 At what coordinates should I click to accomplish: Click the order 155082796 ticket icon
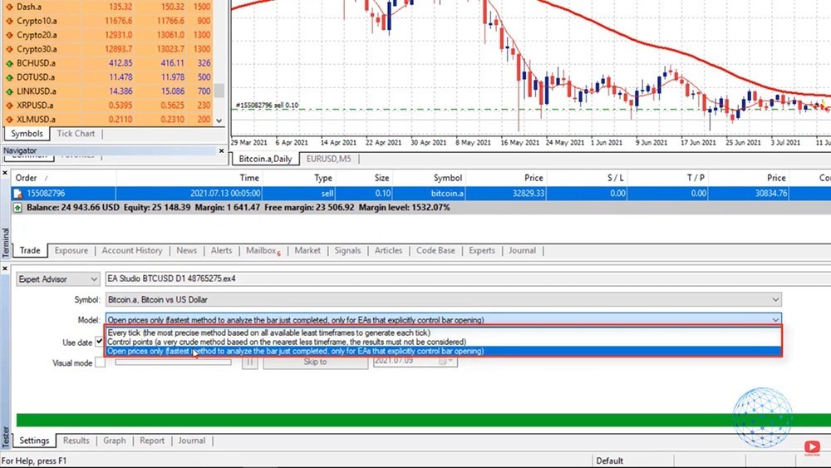18,194
